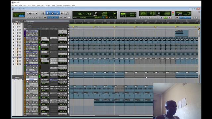Click the transport Rewind button
The width and height of the screenshot is (212, 119).
149,18
